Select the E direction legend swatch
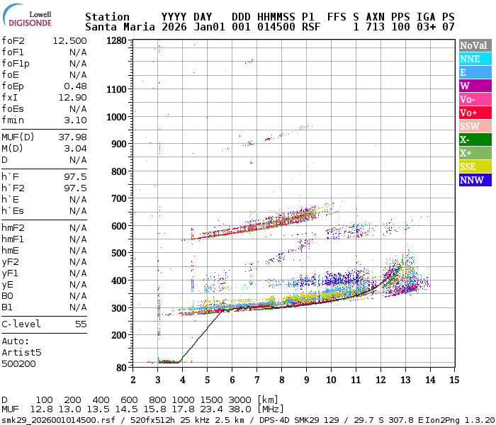 475,72
